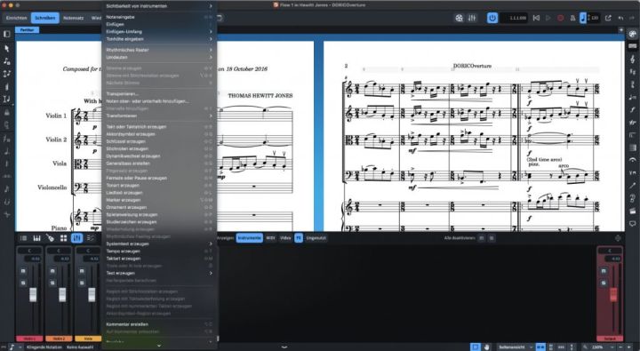640x351 pixels.
Task: Open the dynamics panel in right toolbox
Action: 632,109
